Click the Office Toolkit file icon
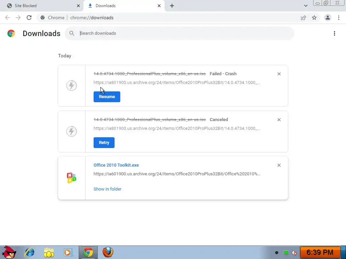The height and width of the screenshot is (259, 346). (x=72, y=178)
